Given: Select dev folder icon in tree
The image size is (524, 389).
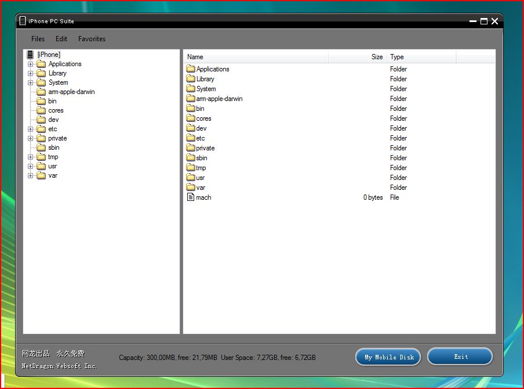Looking at the screenshot, I should (x=41, y=120).
